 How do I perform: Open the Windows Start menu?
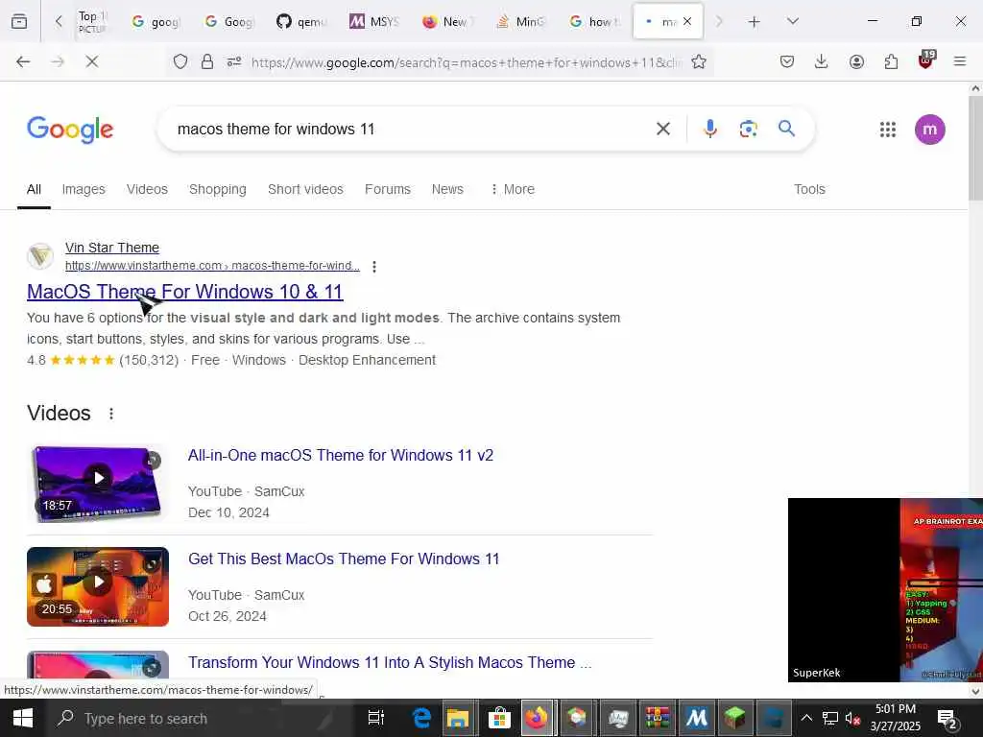click(23, 718)
